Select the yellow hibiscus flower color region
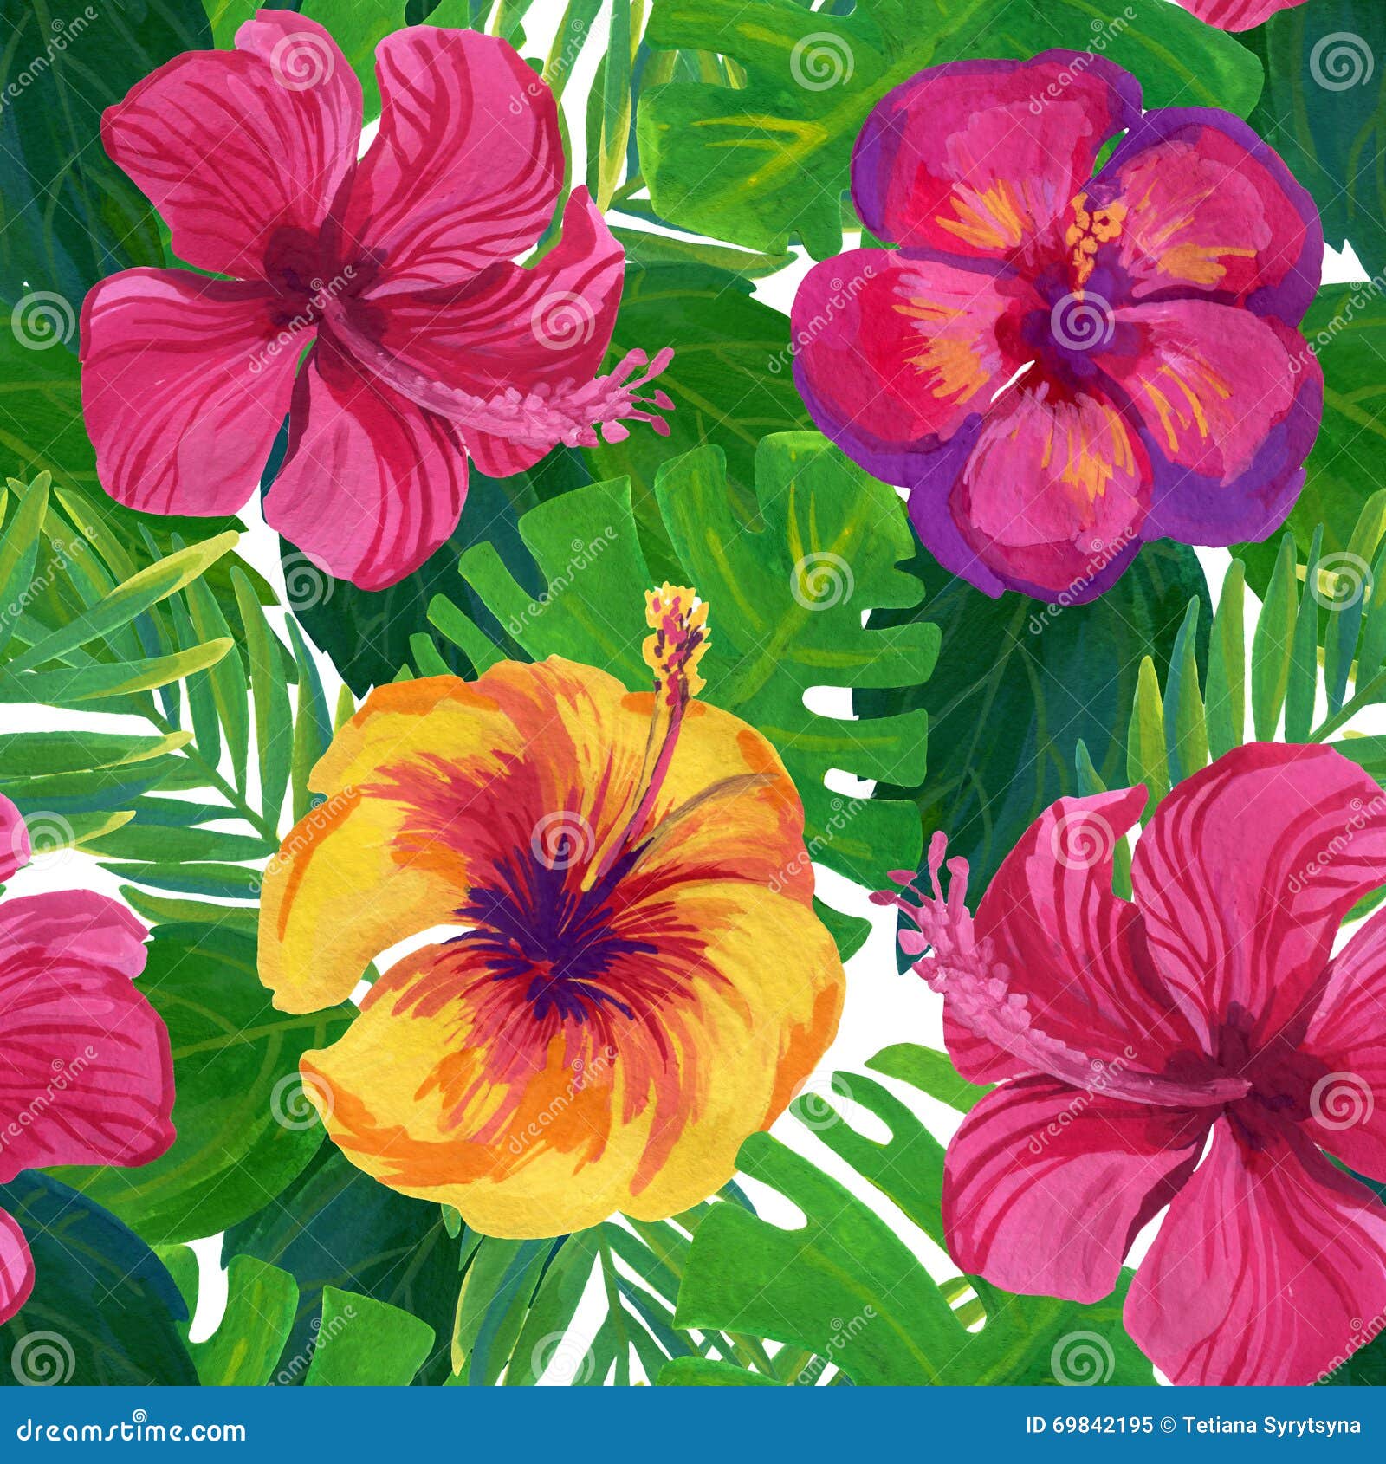The width and height of the screenshot is (1386, 1464). tap(563, 953)
